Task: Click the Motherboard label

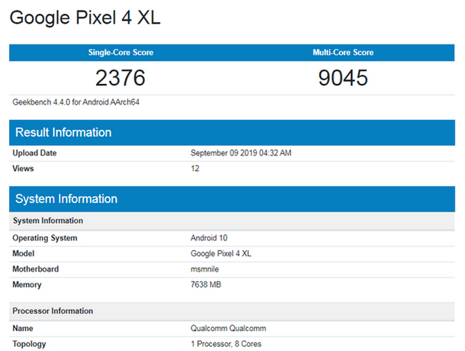Action: click(x=35, y=269)
